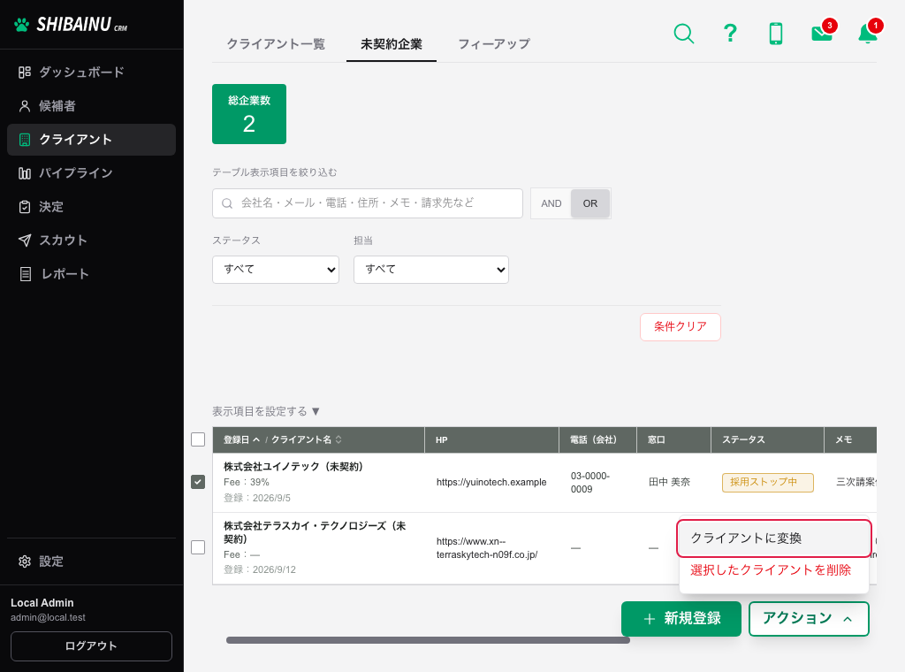Viewport: 905px width, 672px height.
Task: Click the 電話(会社) column header
Action: (597, 439)
